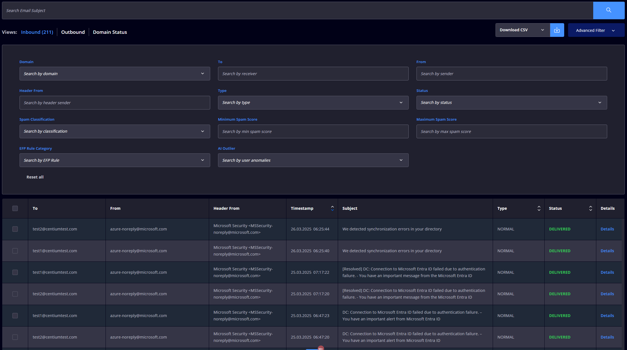This screenshot has height=350, width=627.
Task: Open the Search by user anomalies dropdown
Action: click(x=313, y=160)
